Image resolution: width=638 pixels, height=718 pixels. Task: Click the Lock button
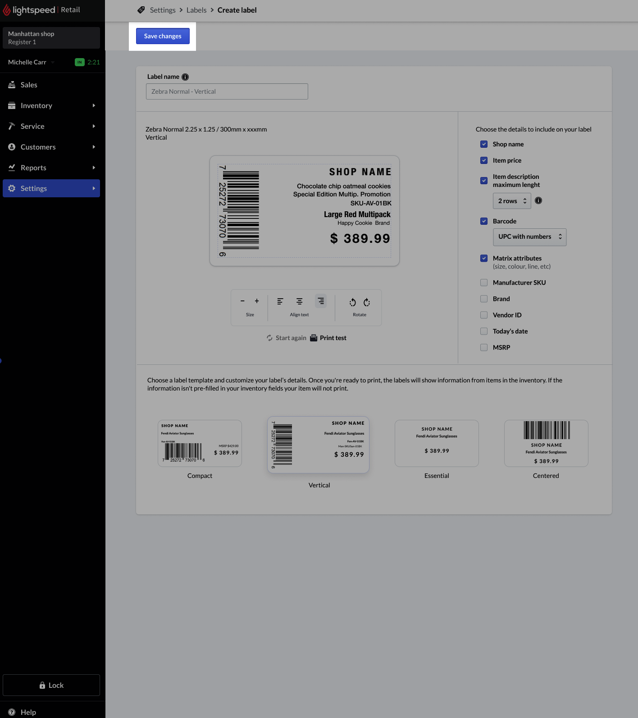[x=51, y=685]
